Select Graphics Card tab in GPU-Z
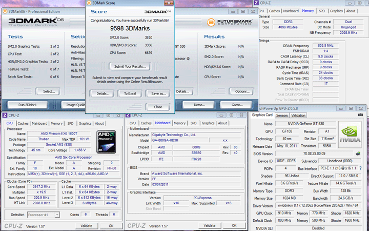Image resolution: width=369 pixels, height=231 pixels. tap(262, 115)
